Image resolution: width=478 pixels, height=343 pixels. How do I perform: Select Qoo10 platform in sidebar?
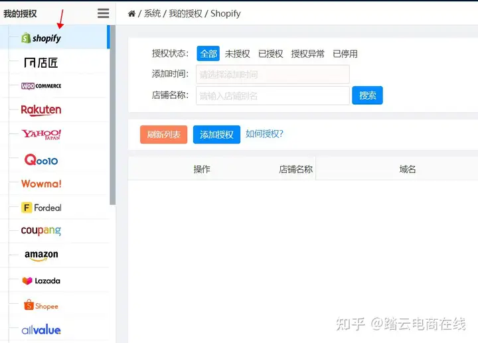(x=41, y=160)
